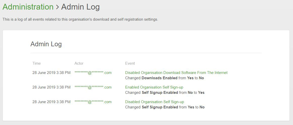Select the Admin Log panel heading
This screenshot has height=125, width=293.
46,44
